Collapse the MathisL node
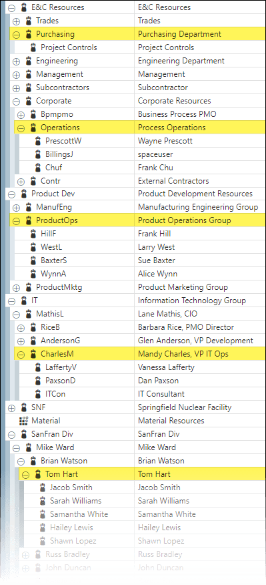This screenshot has width=266, height=585. click(x=16, y=315)
